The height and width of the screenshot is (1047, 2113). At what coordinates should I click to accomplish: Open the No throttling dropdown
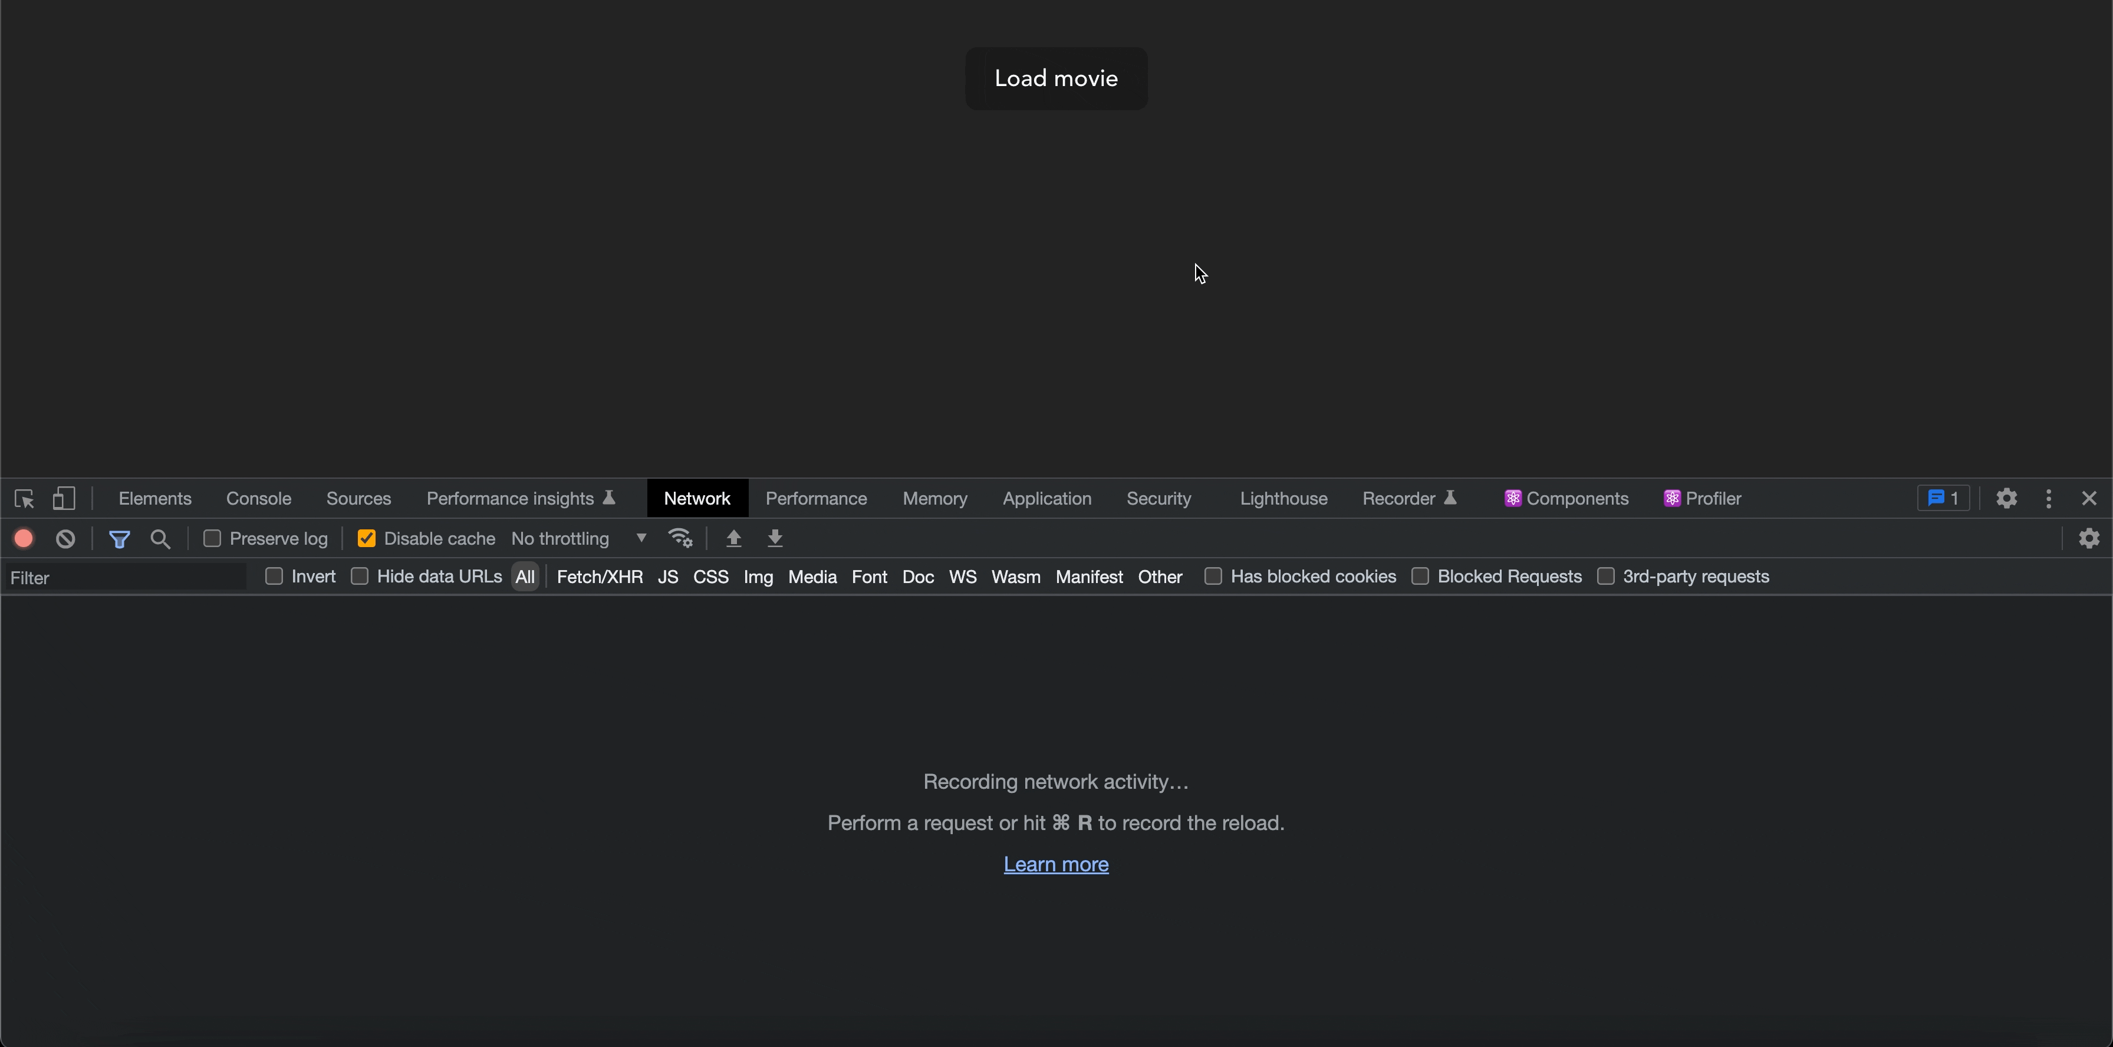click(x=578, y=539)
